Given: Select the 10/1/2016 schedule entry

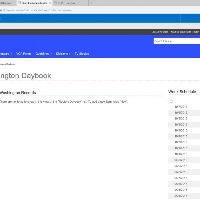Looking at the screenshot, I should tap(181, 154).
